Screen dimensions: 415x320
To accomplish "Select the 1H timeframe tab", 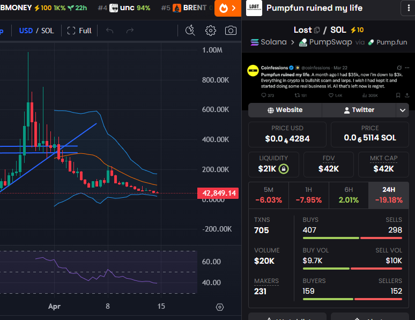I will point(309,195).
